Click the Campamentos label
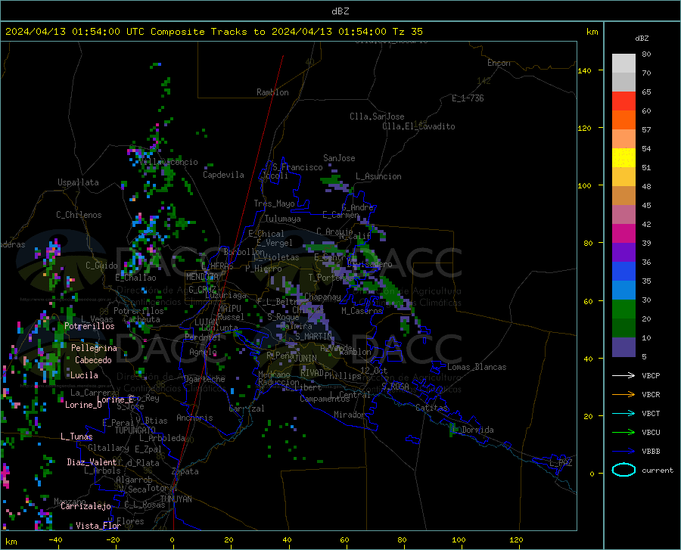Image resolution: width=681 pixels, height=550 pixels. pos(325,399)
